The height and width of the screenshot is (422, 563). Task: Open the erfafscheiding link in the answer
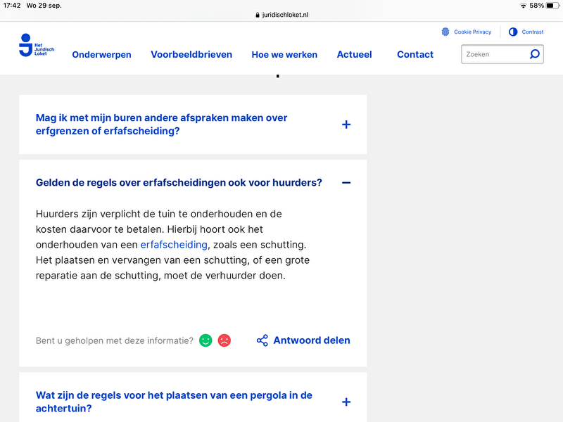tap(173, 245)
